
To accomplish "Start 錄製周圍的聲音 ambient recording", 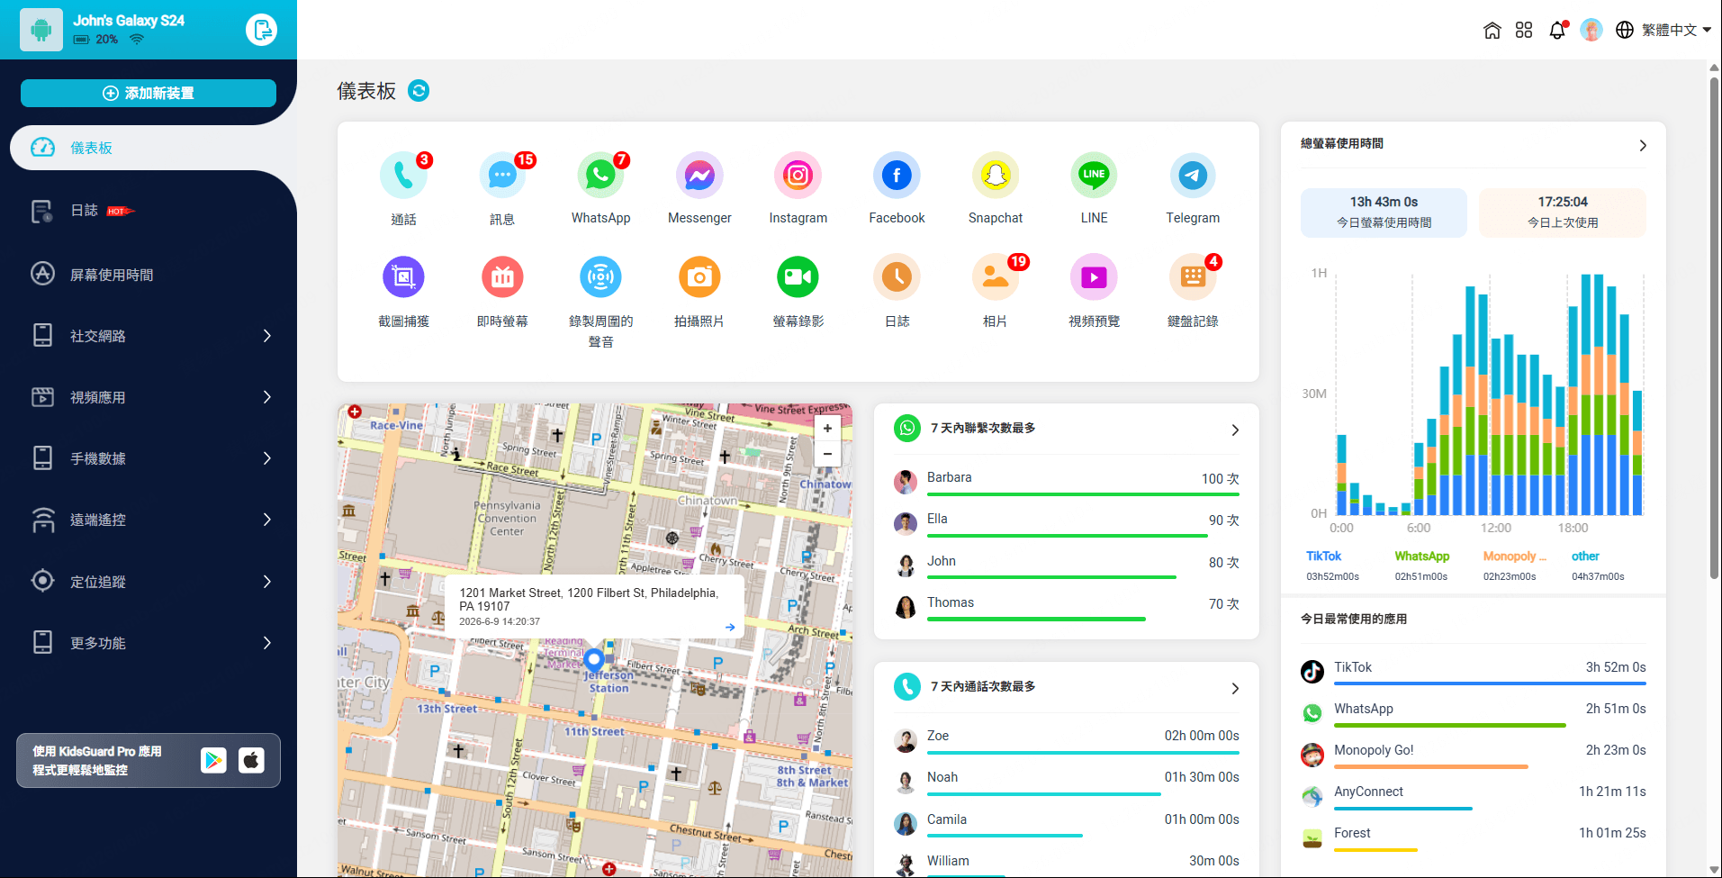I will (600, 277).
